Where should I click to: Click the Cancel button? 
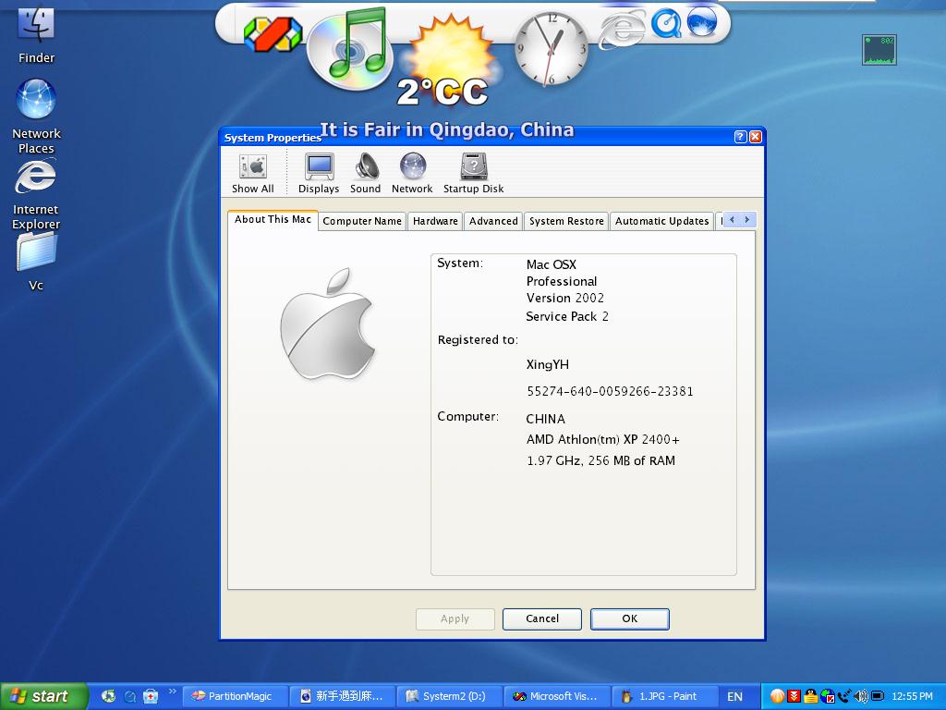pyautogui.click(x=541, y=618)
